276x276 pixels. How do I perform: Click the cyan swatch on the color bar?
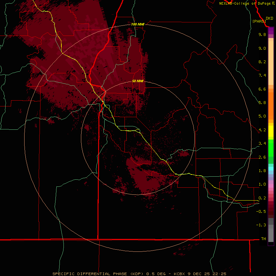271,169
